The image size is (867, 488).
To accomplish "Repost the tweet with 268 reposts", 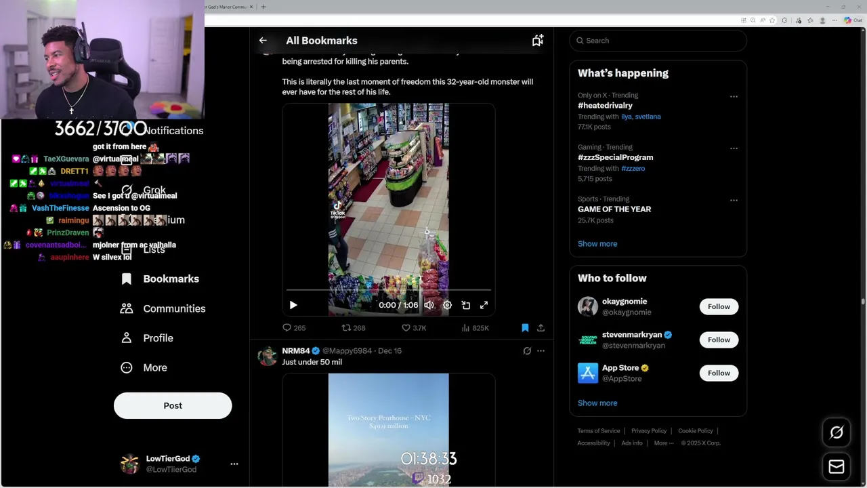I will [x=354, y=327].
